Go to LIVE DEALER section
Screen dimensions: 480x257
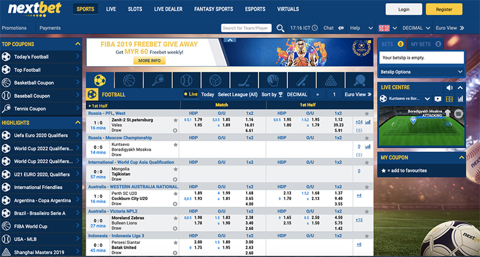click(x=168, y=9)
